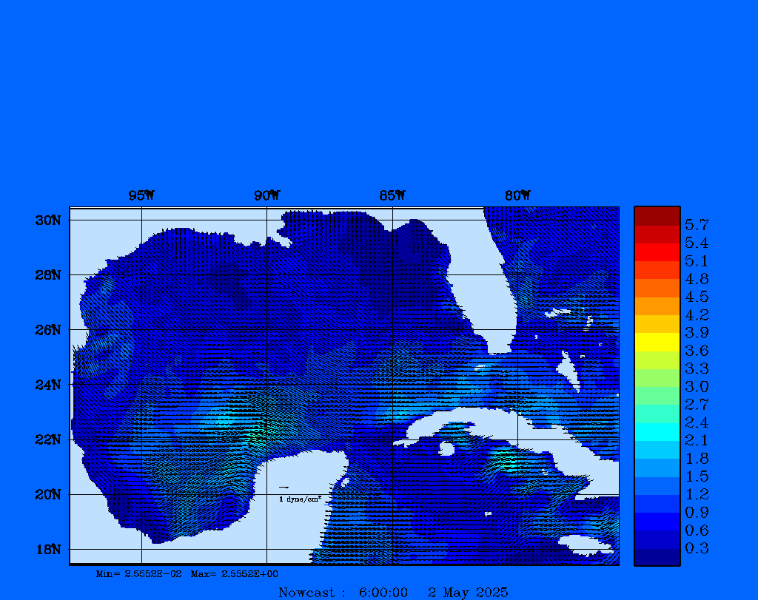Select the Min value text below the map
This screenshot has width=758, height=600.
[138, 574]
